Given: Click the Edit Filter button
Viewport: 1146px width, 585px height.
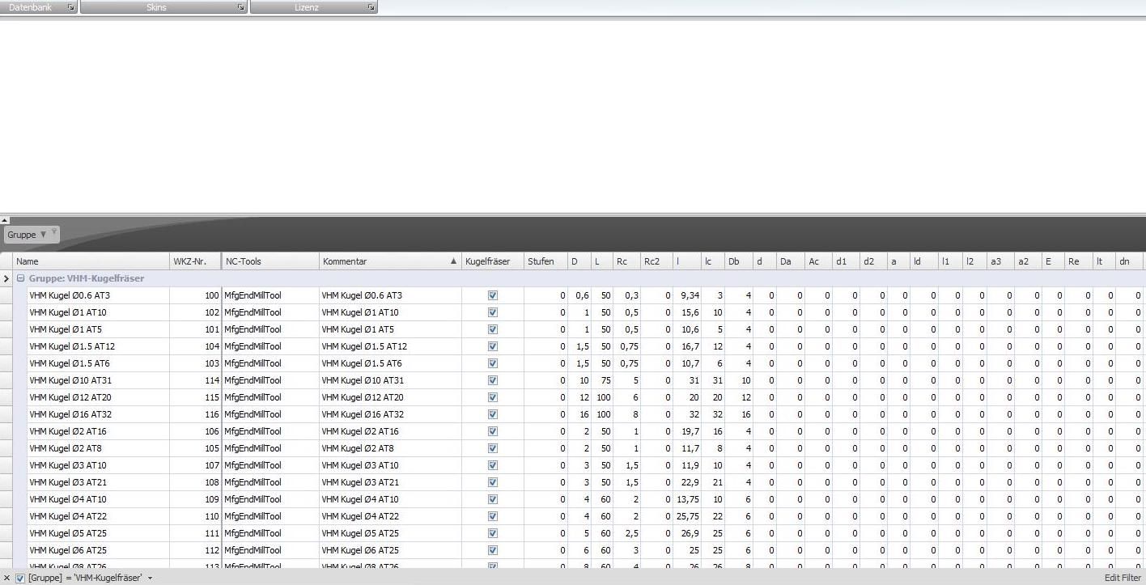Looking at the screenshot, I should 1122,578.
